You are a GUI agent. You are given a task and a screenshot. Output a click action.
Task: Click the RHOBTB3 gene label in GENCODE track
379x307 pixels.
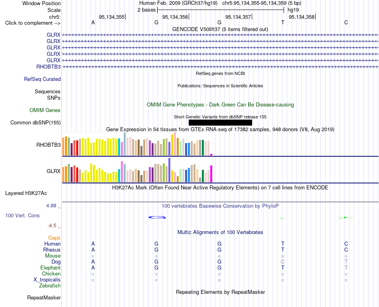coord(48,67)
